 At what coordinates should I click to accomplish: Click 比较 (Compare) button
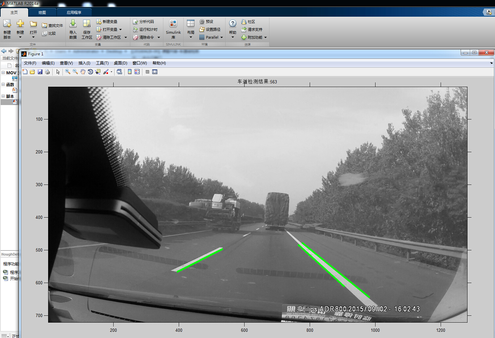tap(49, 33)
